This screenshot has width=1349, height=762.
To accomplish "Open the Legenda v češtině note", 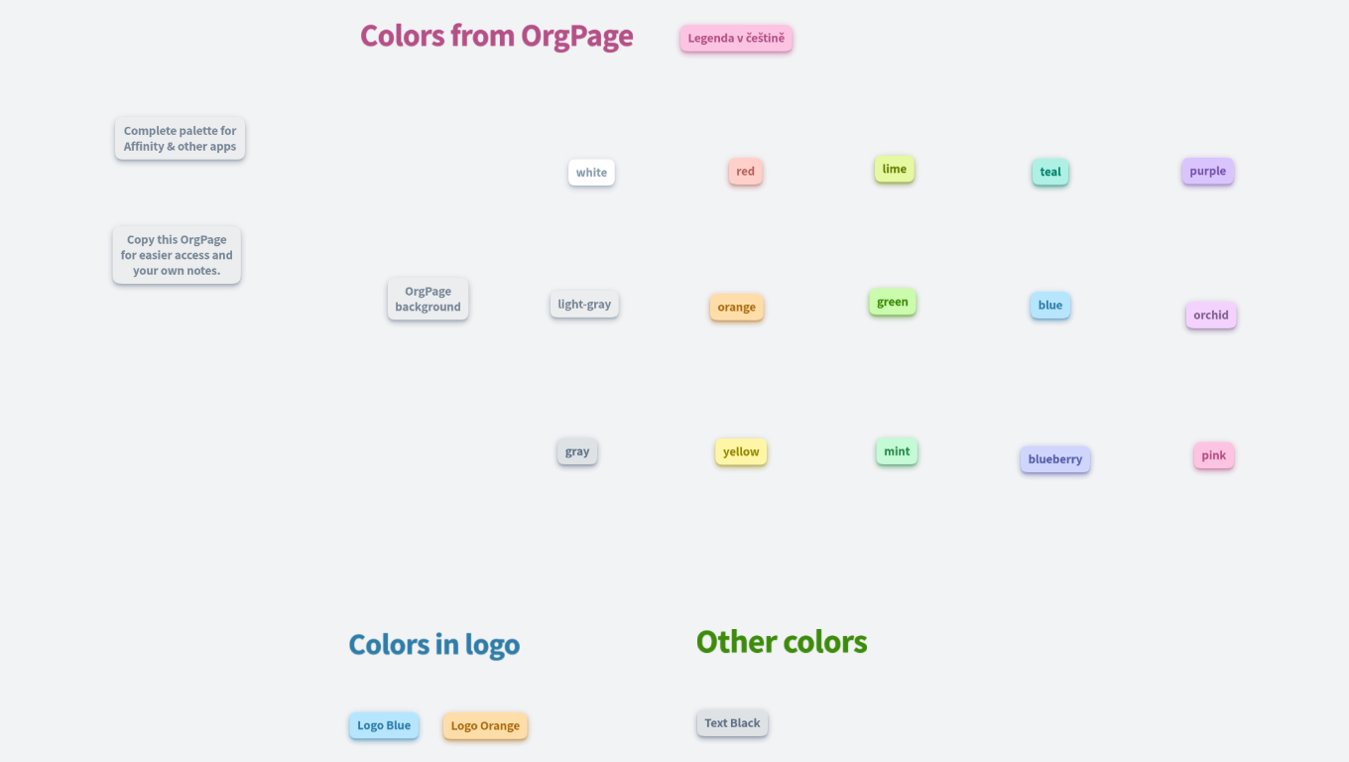I will click(735, 38).
